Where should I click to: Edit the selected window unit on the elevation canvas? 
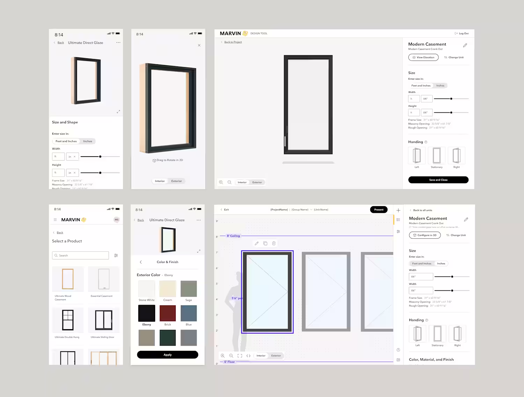(x=257, y=243)
